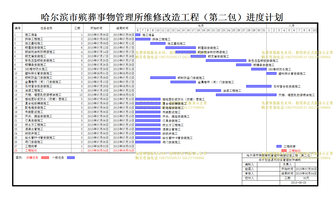Viewport: 333px width, 198px height.
Task: Select the Gantt bar for 拆除工程施工
Action: [143, 39]
